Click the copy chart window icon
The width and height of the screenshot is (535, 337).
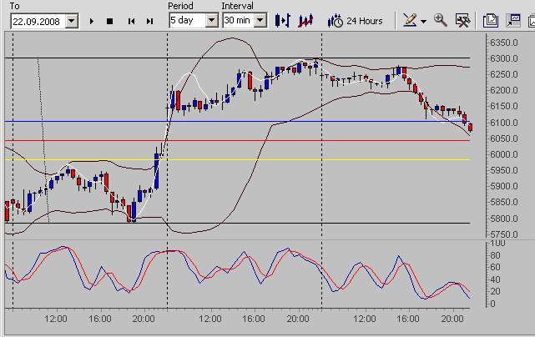pos(490,19)
